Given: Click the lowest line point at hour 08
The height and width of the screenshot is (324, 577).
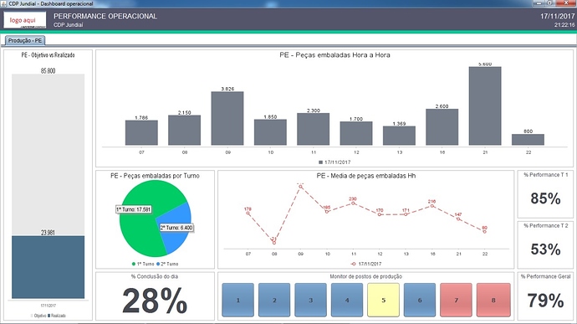Looking at the screenshot, I should pyautogui.click(x=274, y=243).
